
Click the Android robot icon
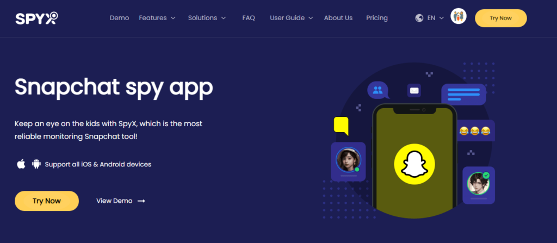click(36, 164)
